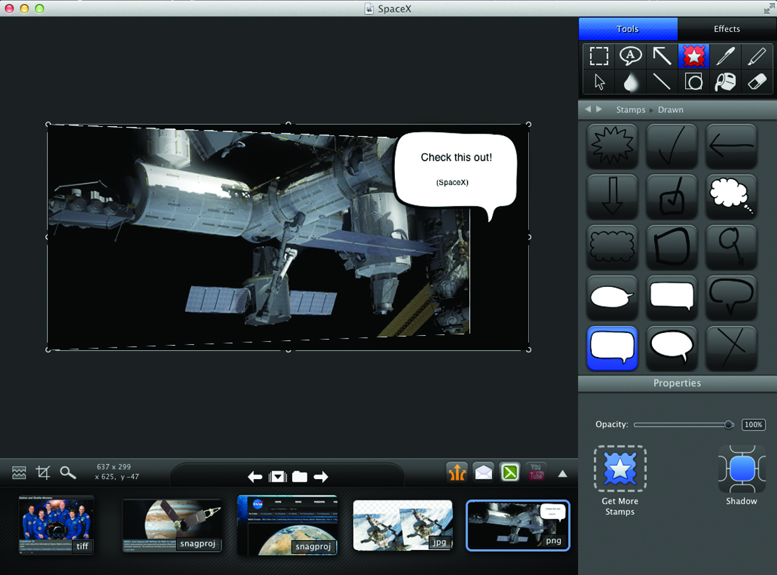Switch to the Effects tab
This screenshot has width=777, height=575.
point(727,29)
